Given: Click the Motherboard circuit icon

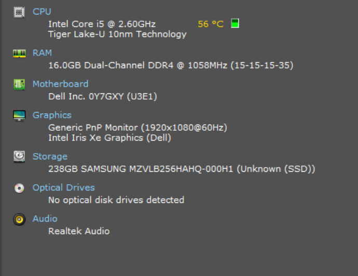Looking at the screenshot, I should coord(19,84).
